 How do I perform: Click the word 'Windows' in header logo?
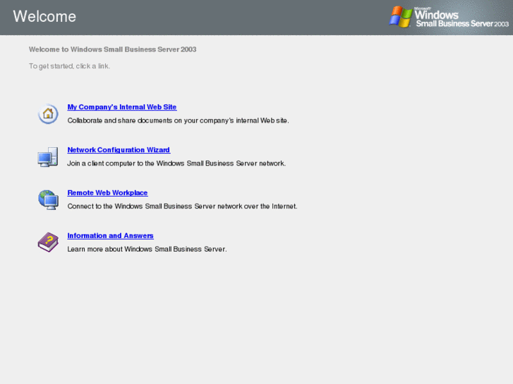coord(437,15)
